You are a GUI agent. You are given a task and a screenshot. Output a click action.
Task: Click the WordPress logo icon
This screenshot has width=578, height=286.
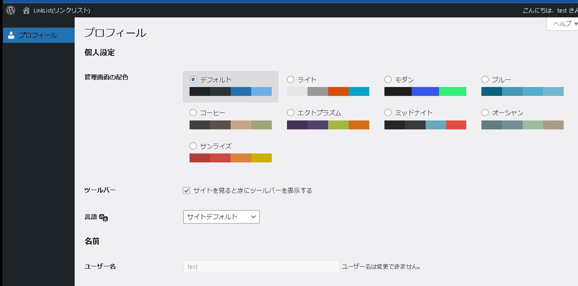pyautogui.click(x=11, y=10)
